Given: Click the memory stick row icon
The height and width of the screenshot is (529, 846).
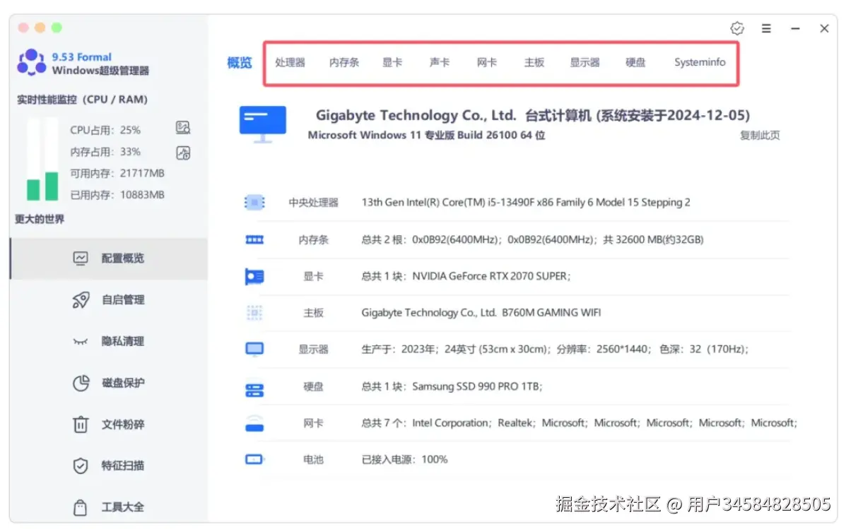Looking at the screenshot, I should click(254, 239).
